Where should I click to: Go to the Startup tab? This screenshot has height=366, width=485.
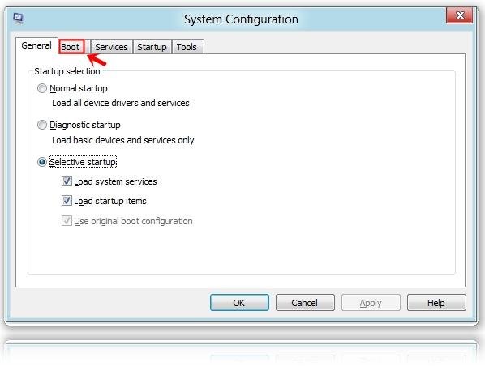tap(152, 47)
